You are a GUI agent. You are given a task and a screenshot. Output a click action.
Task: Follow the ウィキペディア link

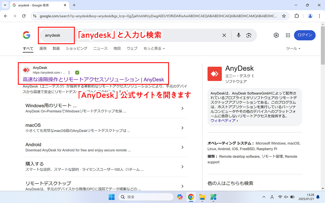coord(224,120)
